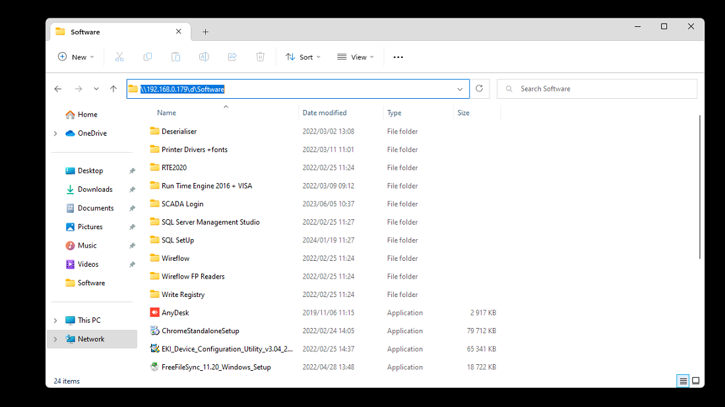Go forward with the right arrow
725x407 pixels.
[78, 89]
